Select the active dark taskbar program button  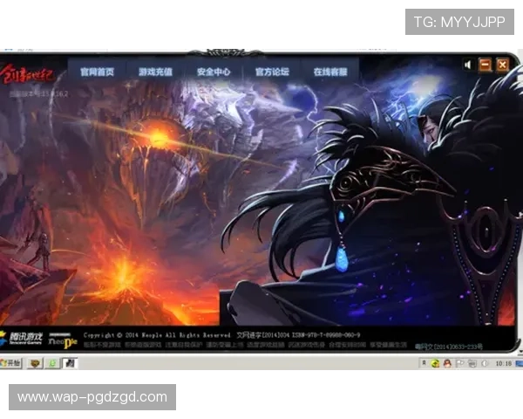(x=70, y=363)
